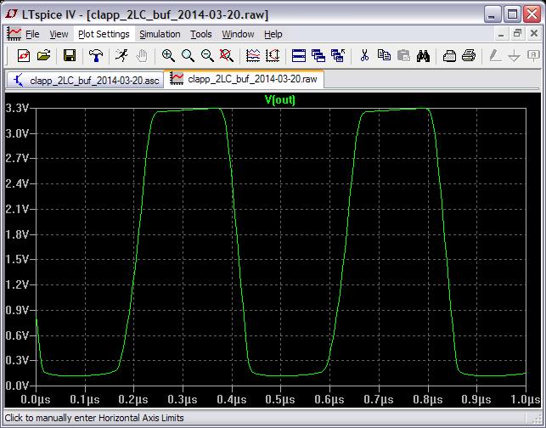546x428 pixels.
Task: Open the Window menu
Action: click(x=238, y=34)
